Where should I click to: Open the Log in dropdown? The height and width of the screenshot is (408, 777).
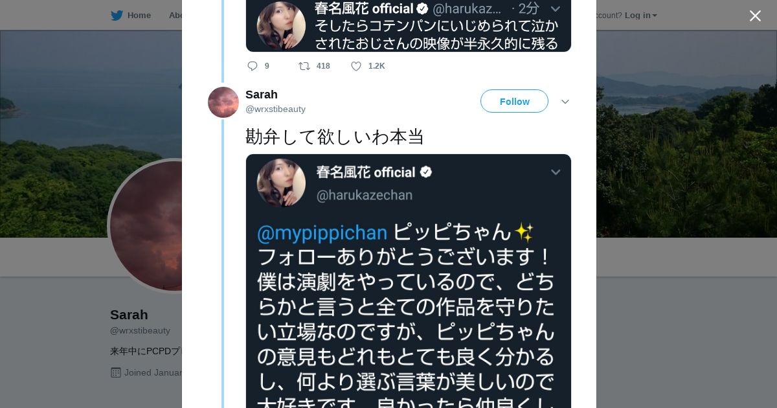[640, 16]
